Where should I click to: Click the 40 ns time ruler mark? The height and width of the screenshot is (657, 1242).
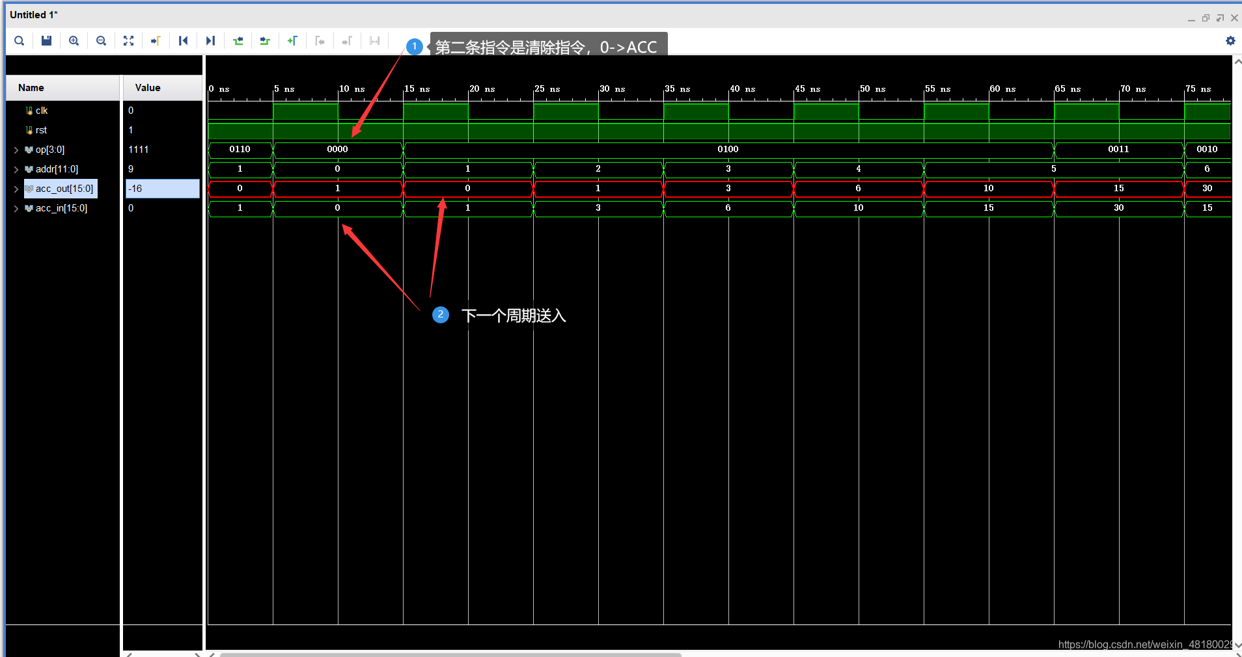(x=743, y=89)
